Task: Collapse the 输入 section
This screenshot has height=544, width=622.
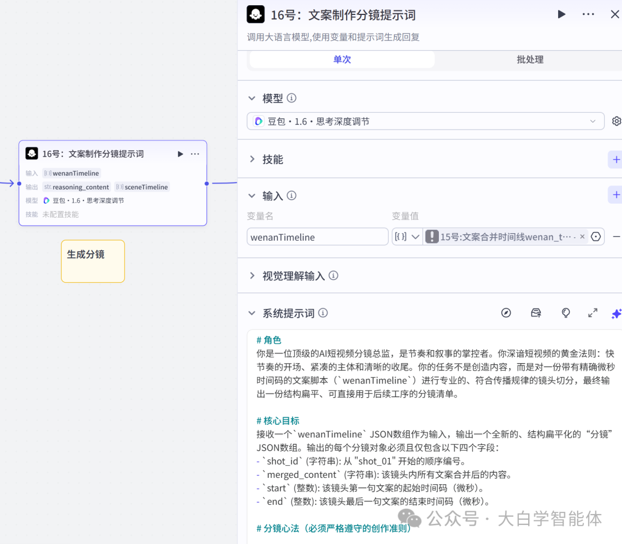Action: tap(252, 196)
